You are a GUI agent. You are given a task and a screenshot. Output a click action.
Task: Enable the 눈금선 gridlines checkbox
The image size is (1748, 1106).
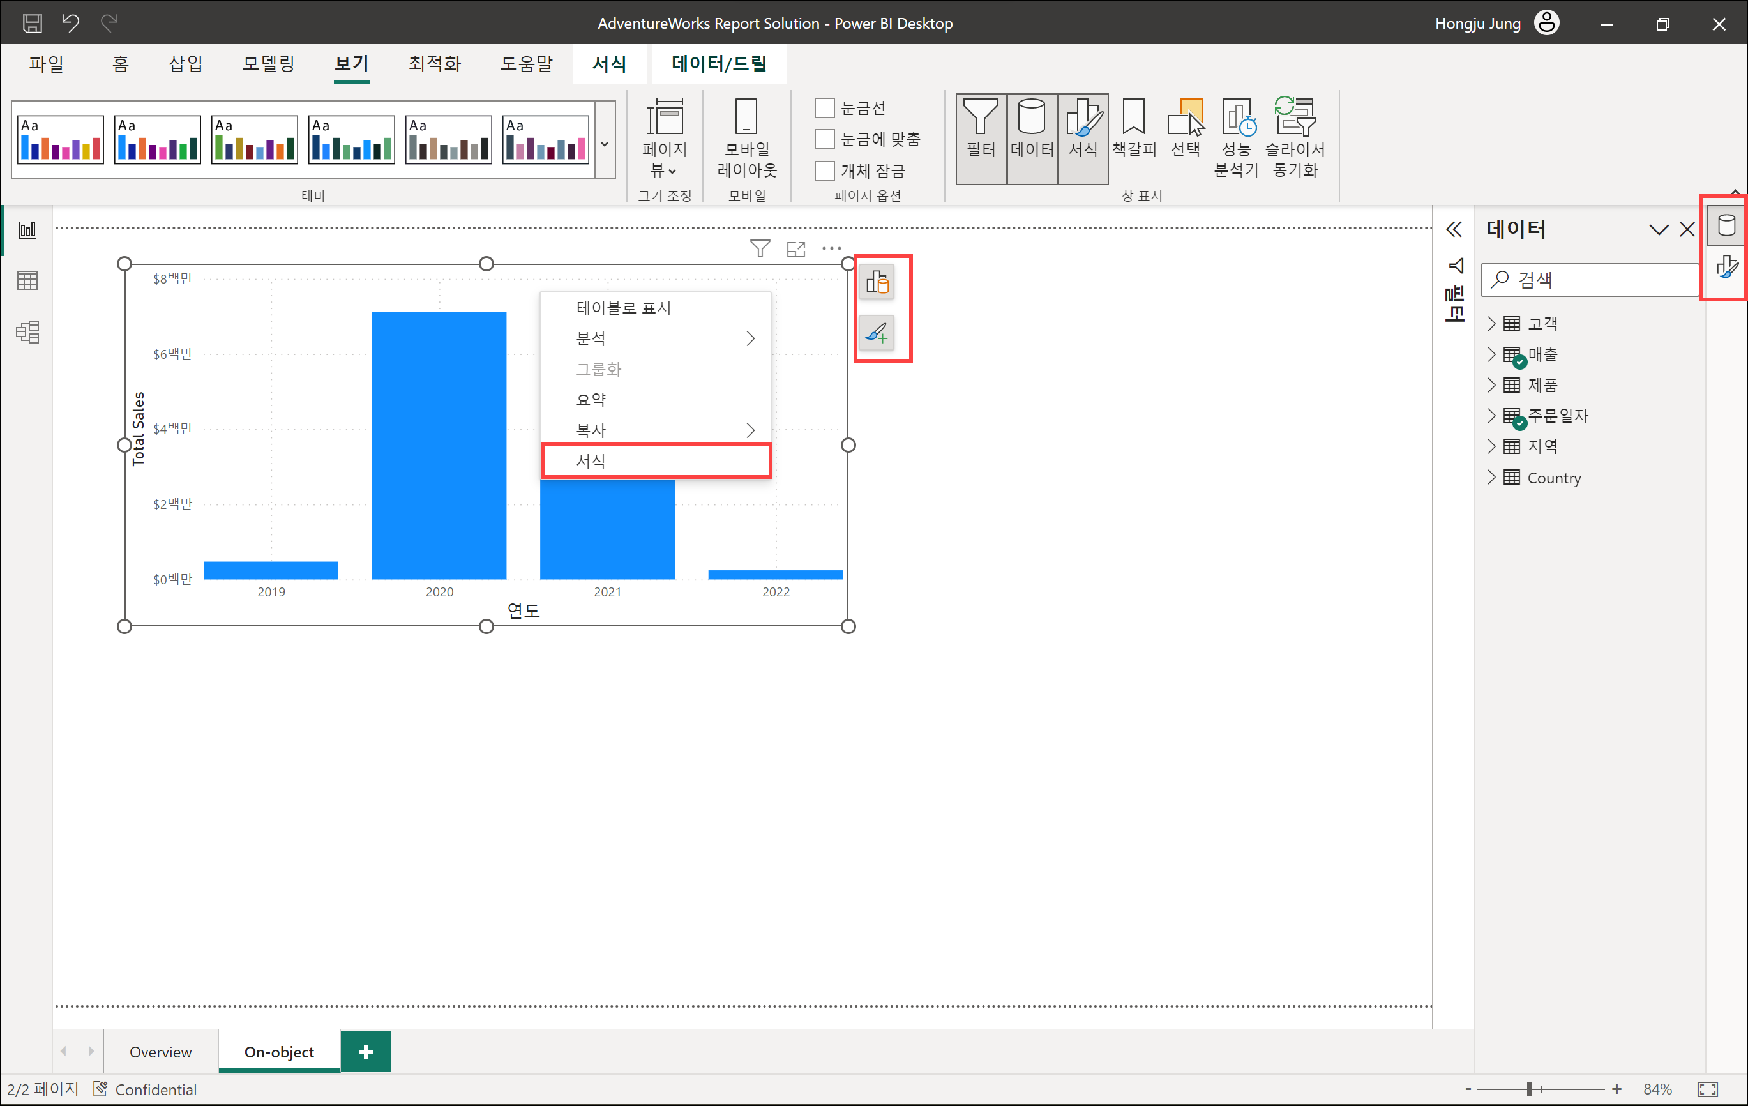825,108
